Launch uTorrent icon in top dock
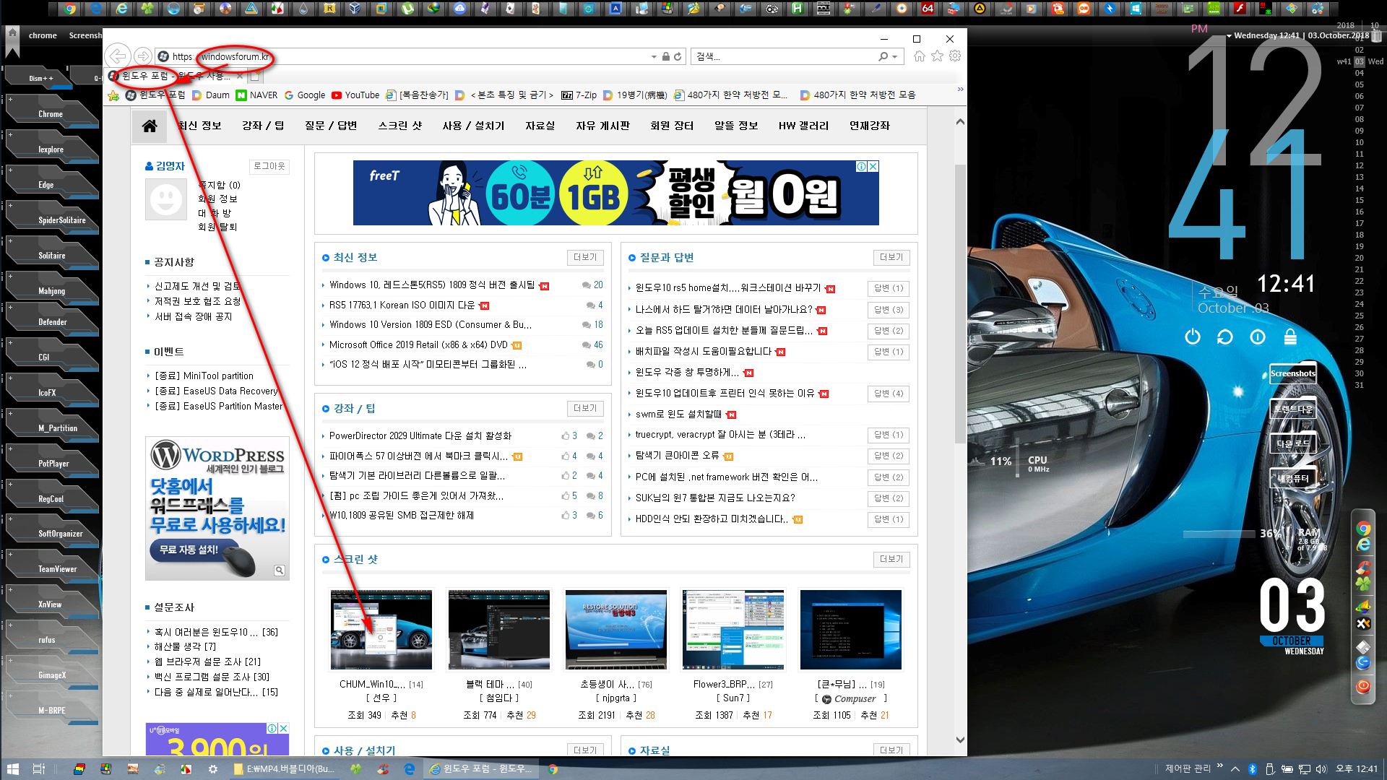Viewport: 1387px width, 780px height. coord(408,9)
